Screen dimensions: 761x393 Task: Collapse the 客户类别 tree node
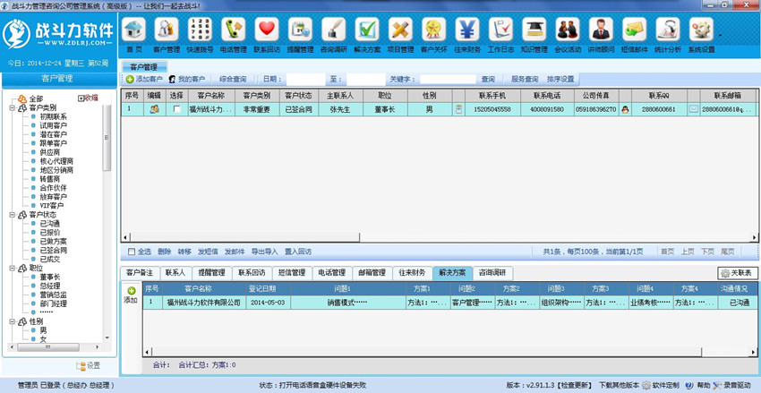click(x=12, y=107)
